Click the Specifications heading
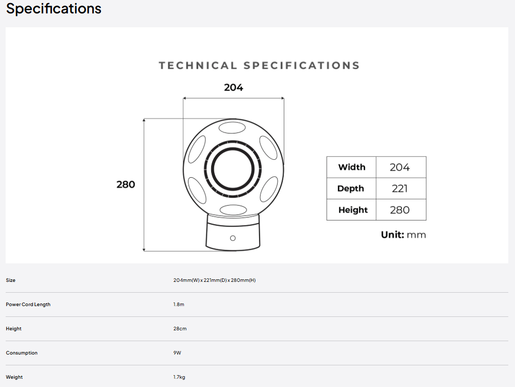 (54, 9)
